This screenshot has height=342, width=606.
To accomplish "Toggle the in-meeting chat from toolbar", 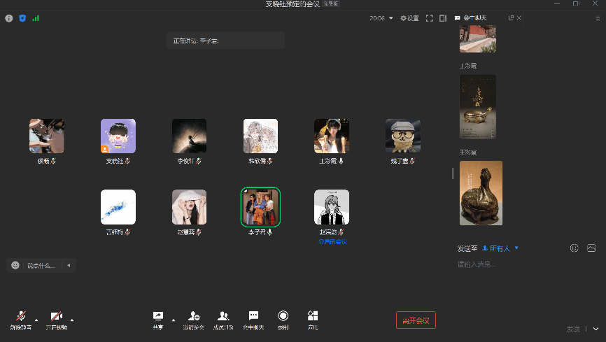I will pyautogui.click(x=253, y=320).
